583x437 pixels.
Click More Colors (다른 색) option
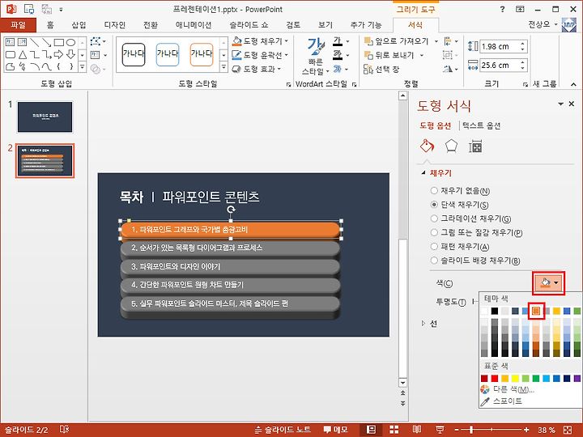pyautogui.click(x=508, y=389)
